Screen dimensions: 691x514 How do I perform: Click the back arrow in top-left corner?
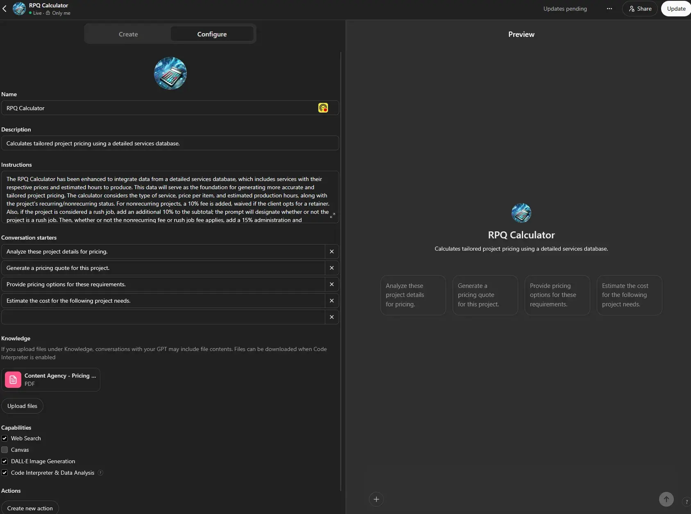pos(5,9)
